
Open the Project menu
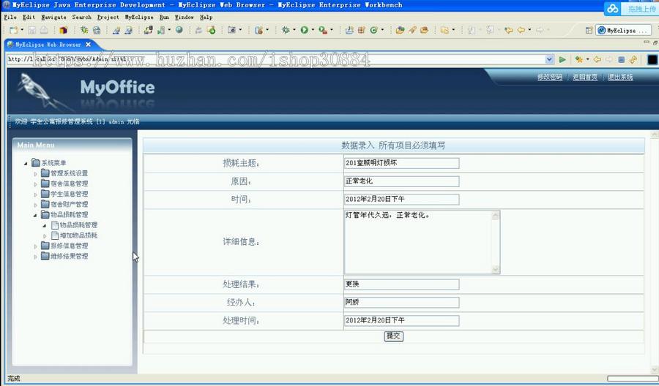pos(108,18)
